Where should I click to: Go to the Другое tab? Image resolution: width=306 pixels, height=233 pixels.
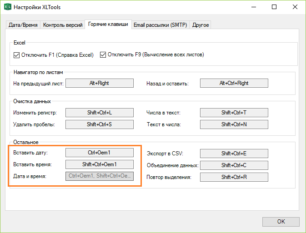pyautogui.click(x=201, y=25)
